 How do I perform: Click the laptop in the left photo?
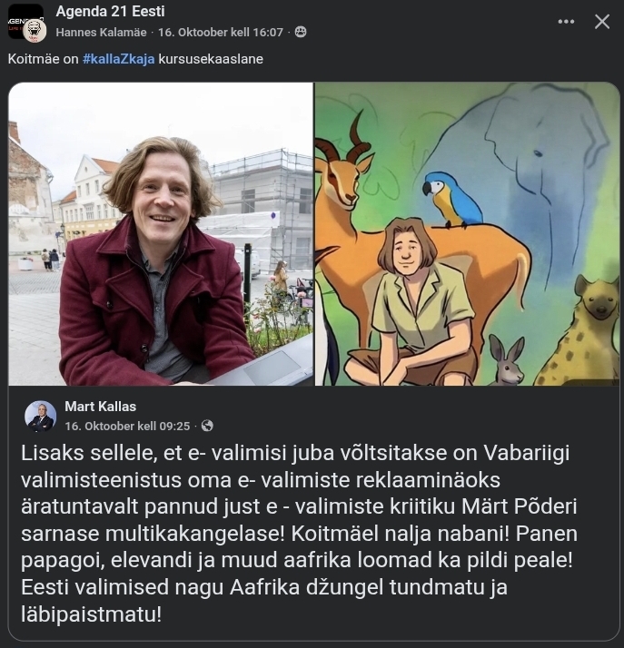pyautogui.click(x=263, y=365)
